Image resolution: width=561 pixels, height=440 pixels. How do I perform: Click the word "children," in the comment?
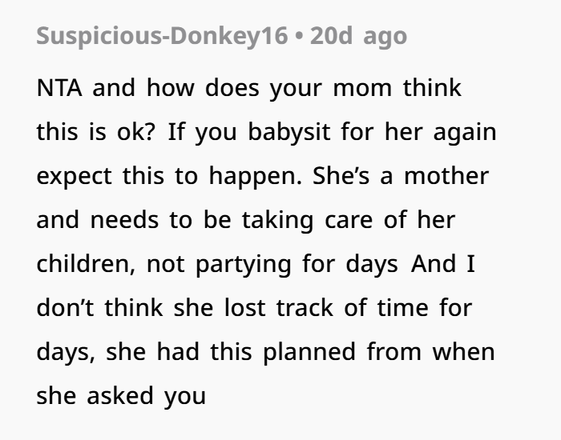pyautogui.click(x=87, y=264)
